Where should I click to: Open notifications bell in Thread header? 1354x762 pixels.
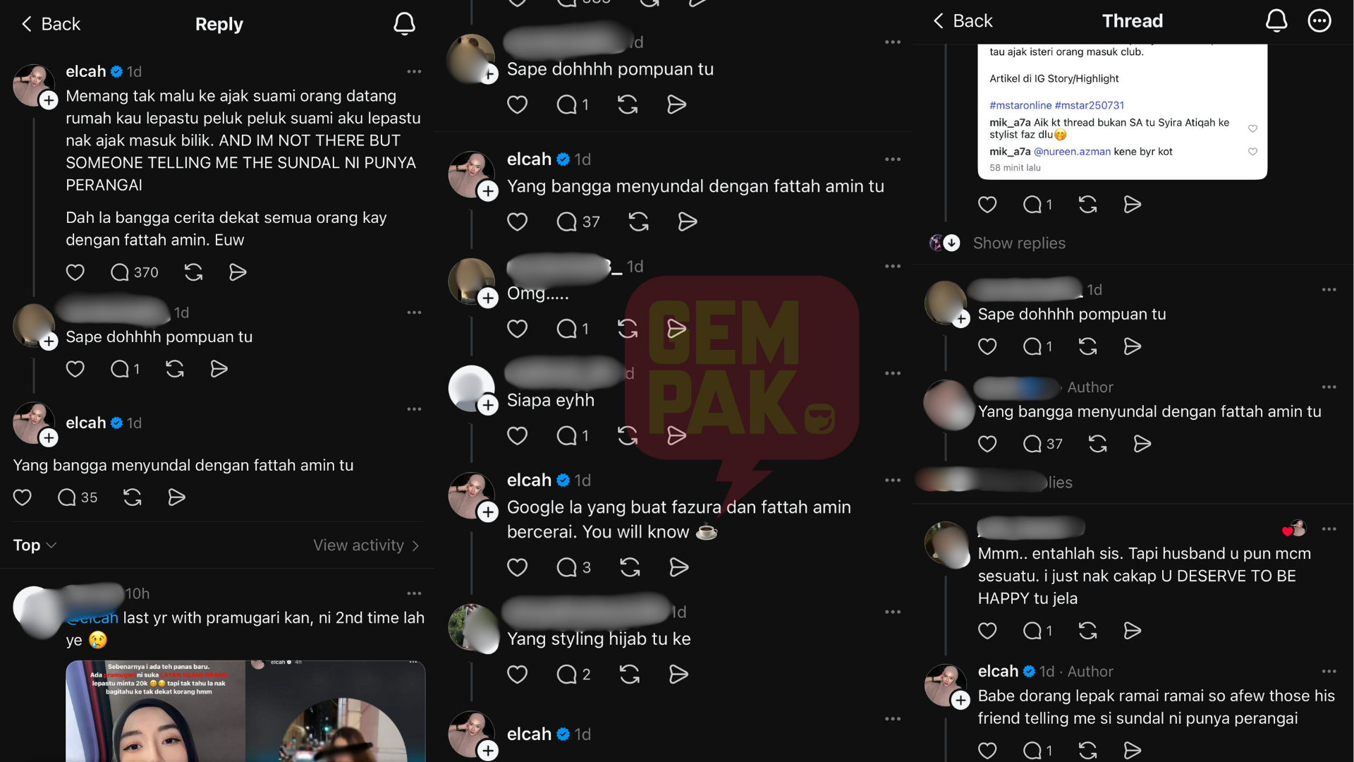[x=1276, y=21]
